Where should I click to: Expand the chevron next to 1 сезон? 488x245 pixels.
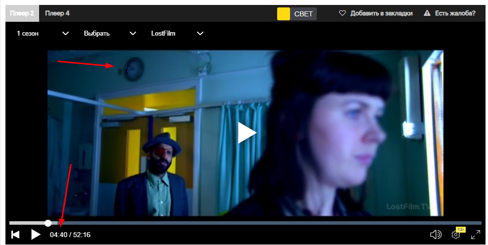pyautogui.click(x=65, y=33)
